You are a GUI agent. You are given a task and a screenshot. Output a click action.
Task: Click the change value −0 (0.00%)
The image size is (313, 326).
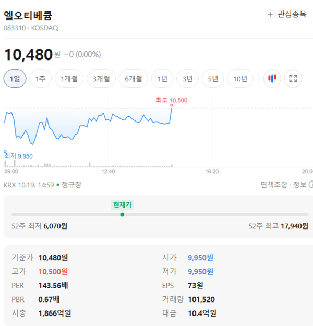coord(82,54)
